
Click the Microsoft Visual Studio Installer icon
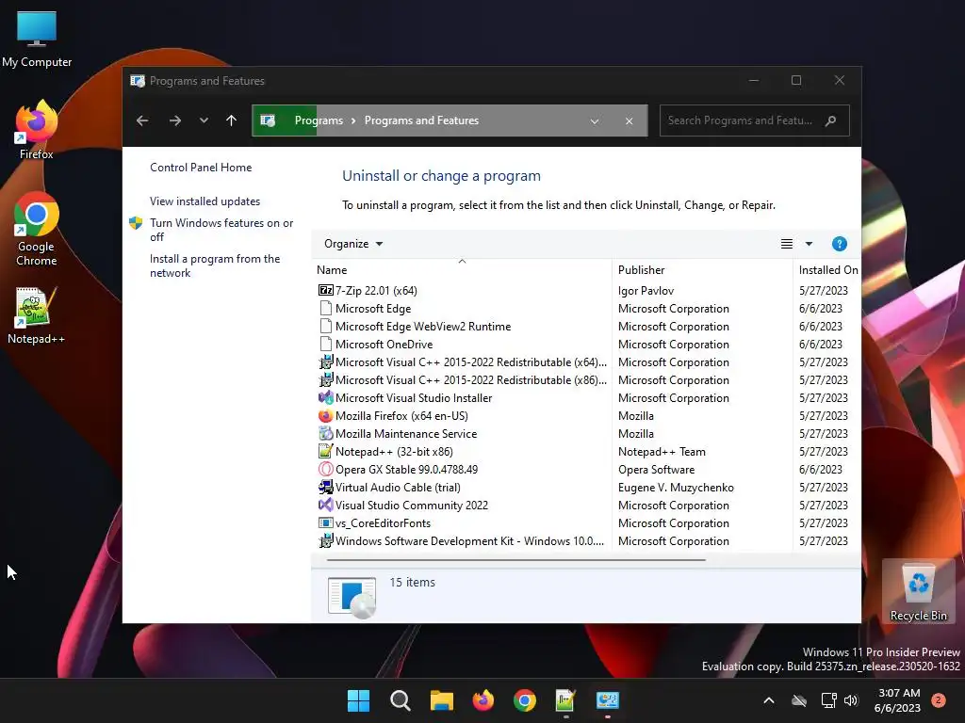click(x=325, y=398)
